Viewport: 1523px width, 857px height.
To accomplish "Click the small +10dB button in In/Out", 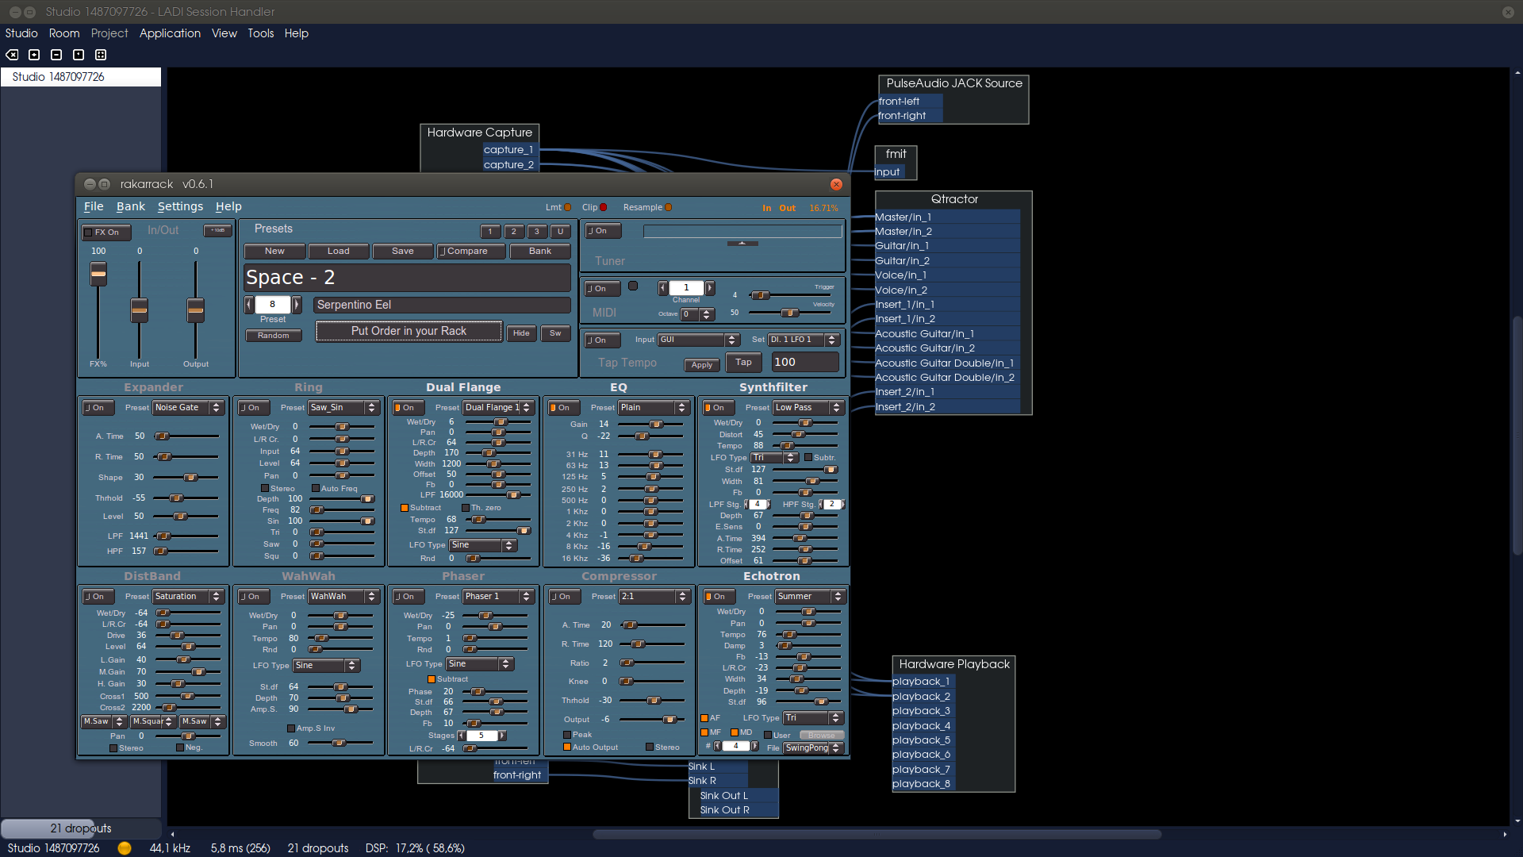I will pos(217,230).
